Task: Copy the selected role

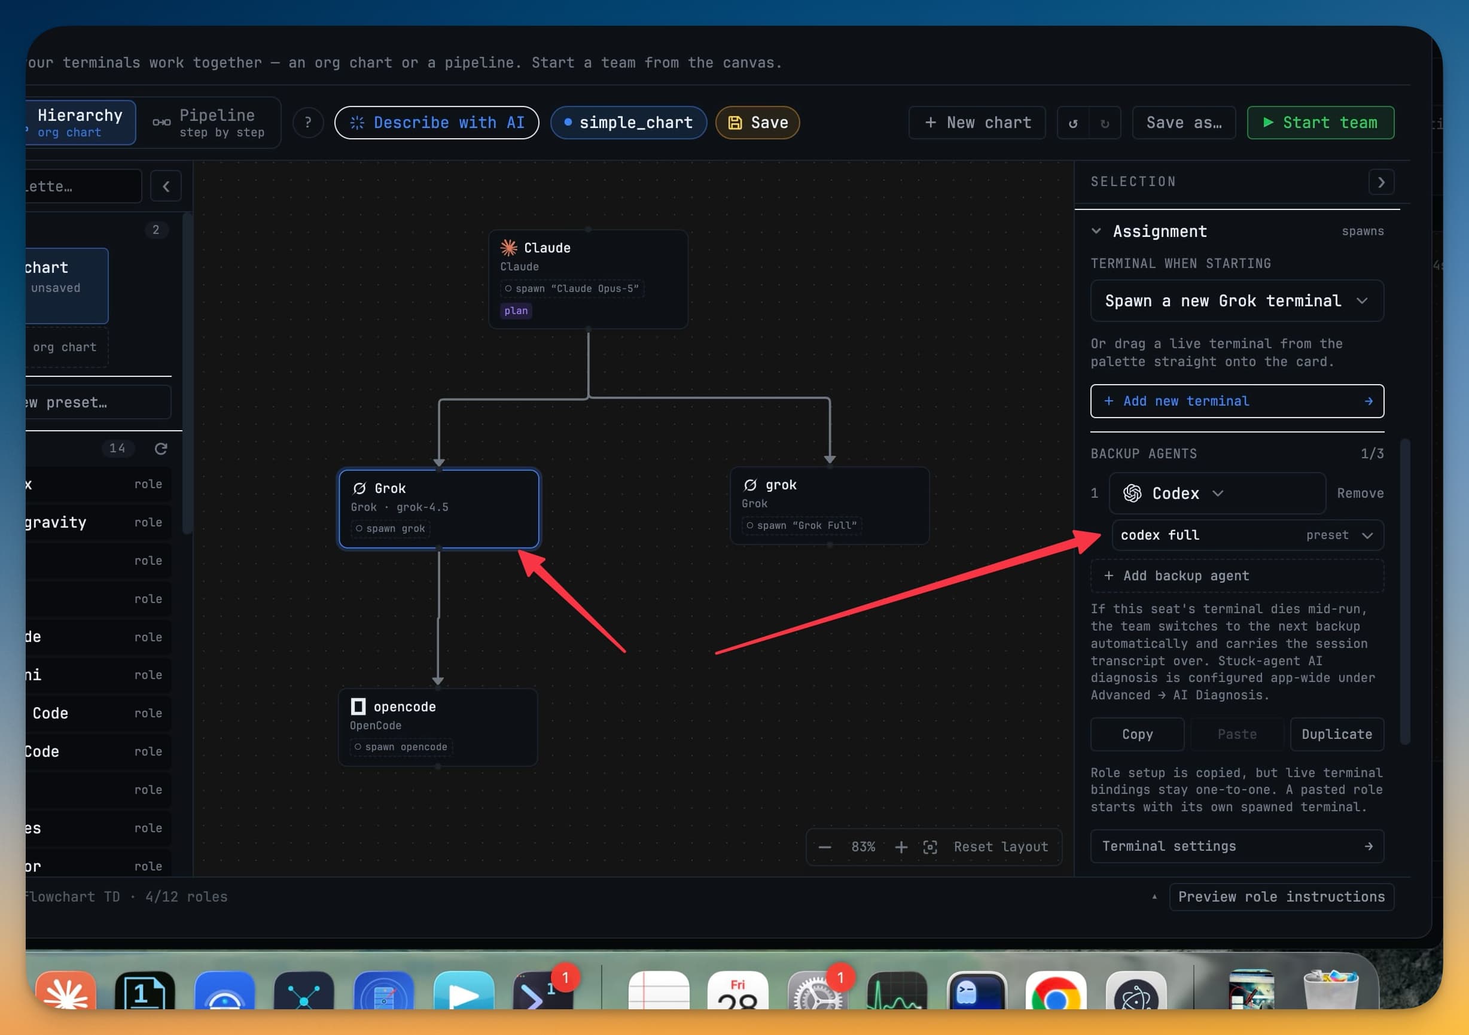Action: (1137, 734)
